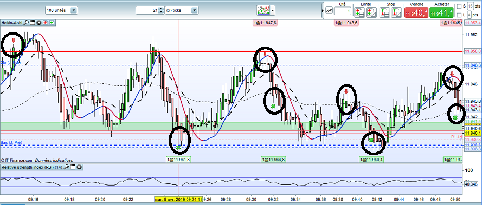Click the red Vendre sell price button
Image resolution: width=482 pixels, height=205 pixels.
click(416, 13)
